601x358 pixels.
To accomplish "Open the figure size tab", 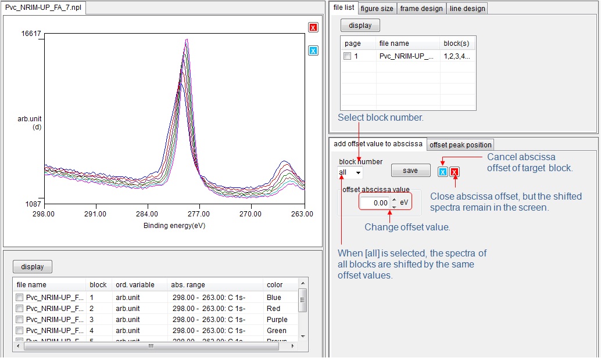I will [377, 9].
